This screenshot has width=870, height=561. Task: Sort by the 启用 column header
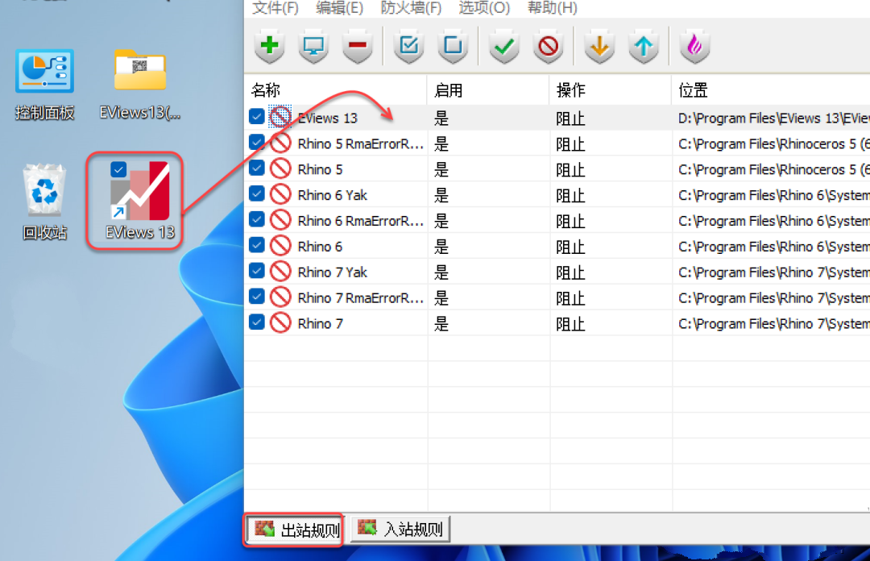coord(488,90)
